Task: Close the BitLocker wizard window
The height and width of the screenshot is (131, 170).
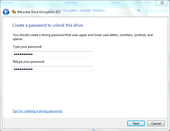Action: click(x=162, y=3)
